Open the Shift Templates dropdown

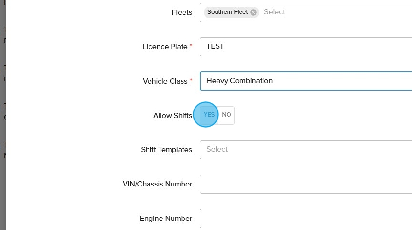coord(306,150)
